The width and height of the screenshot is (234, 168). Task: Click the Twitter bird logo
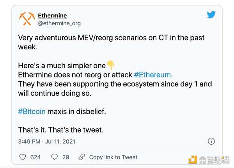click(211, 16)
